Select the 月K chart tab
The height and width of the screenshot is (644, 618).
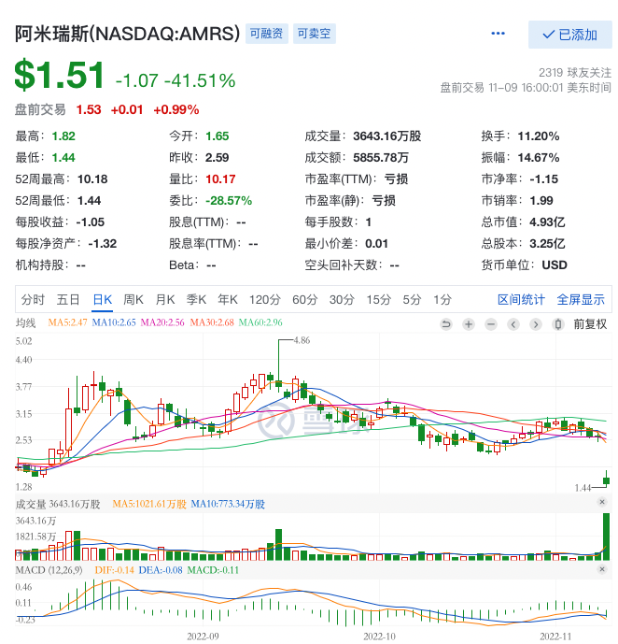[x=165, y=299]
